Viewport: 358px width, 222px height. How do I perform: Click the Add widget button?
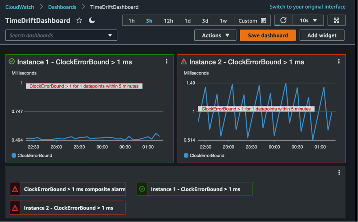322,35
